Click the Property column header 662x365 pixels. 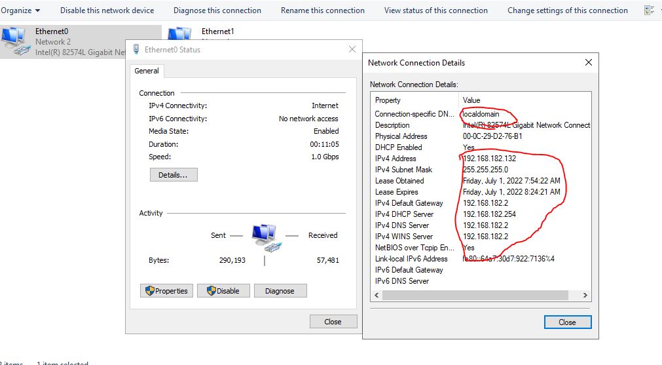click(388, 100)
